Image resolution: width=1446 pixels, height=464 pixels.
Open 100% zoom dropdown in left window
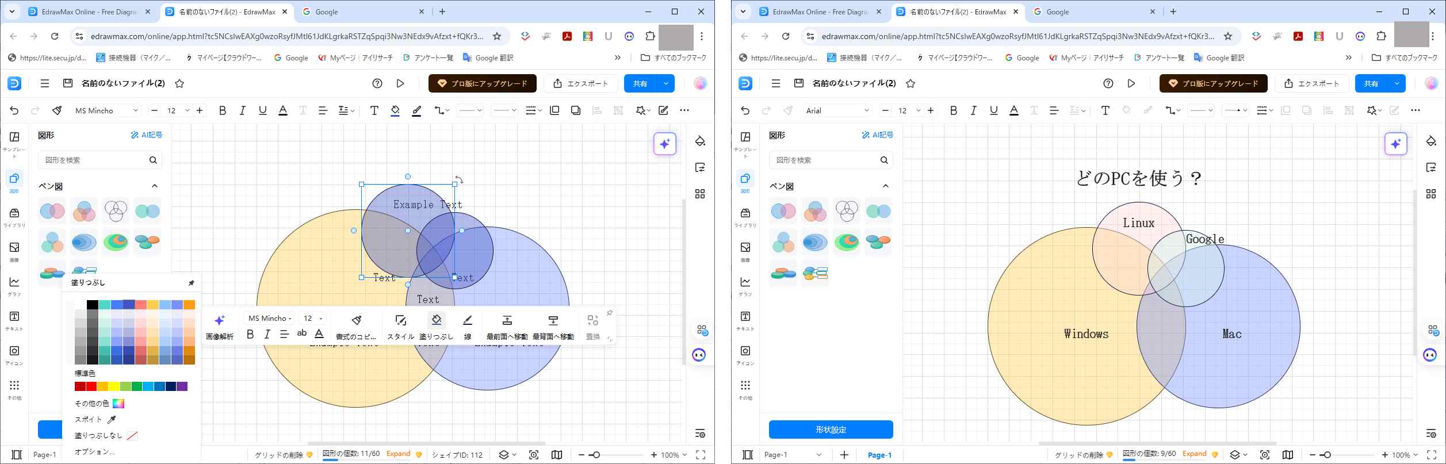(x=674, y=455)
